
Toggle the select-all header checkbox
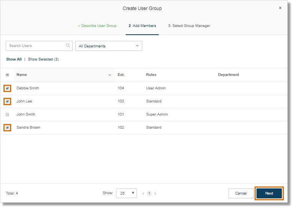click(7, 75)
